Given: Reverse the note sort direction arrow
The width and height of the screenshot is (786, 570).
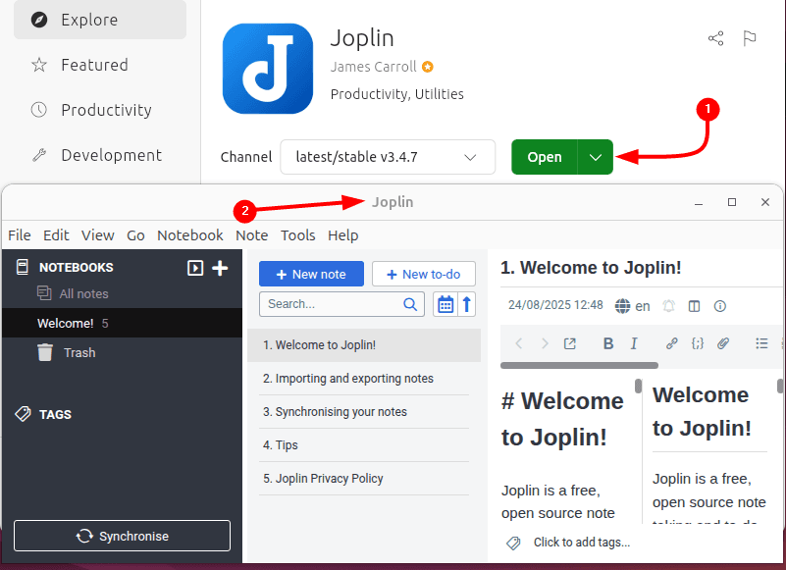Looking at the screenshot, I should tap(467, 304).
